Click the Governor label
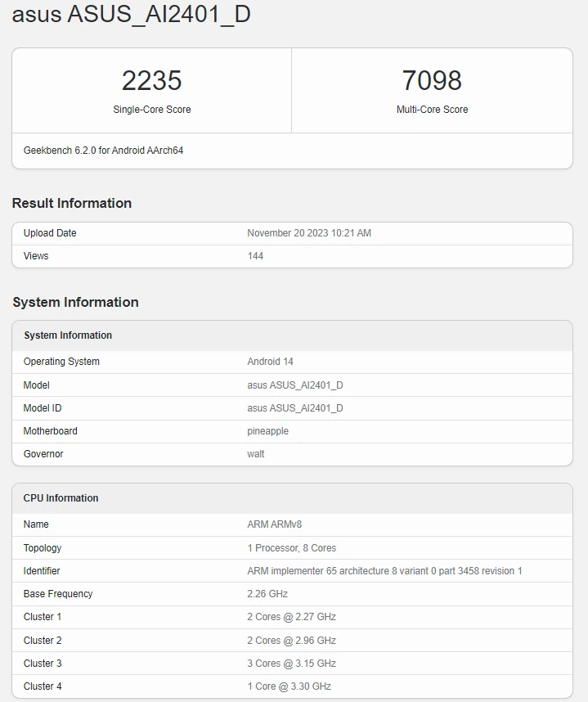 pyautogui.click(x=43, y=454)
